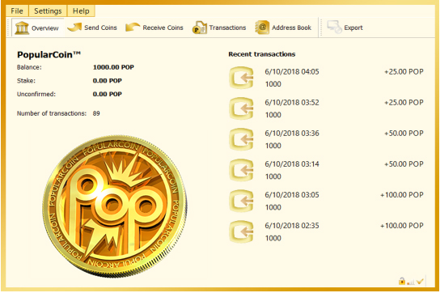This screenshot has height=293, width=440.
Task: Click the Transactions coin-and-document icon
Action: click(200, 28)
